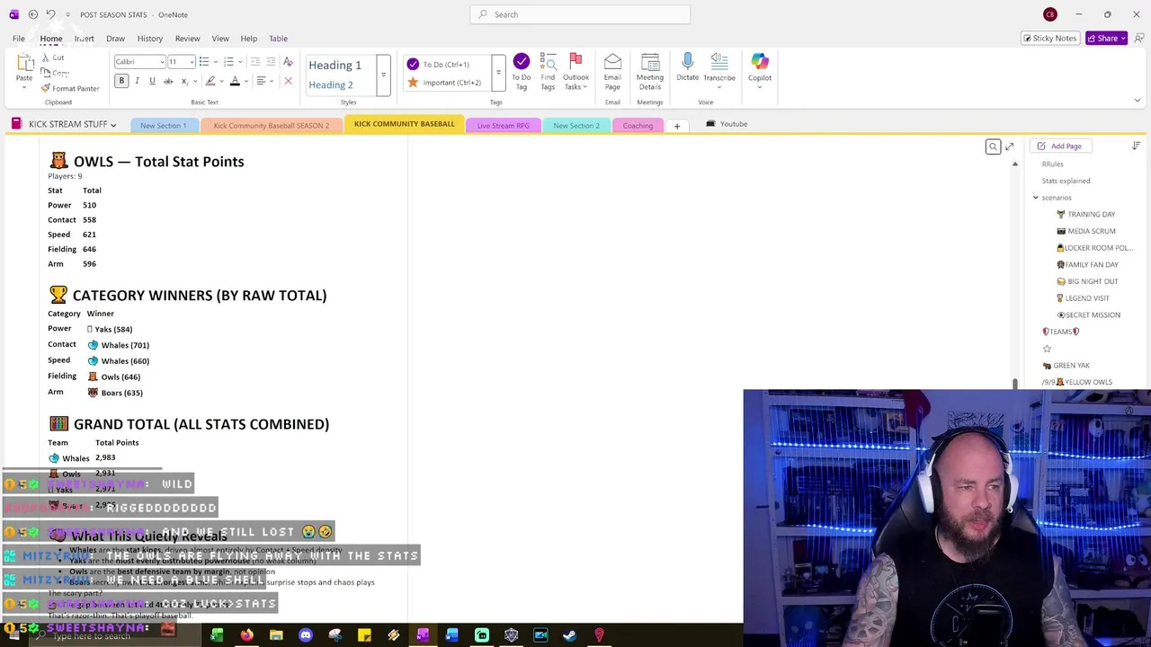1151x647 pixels.
Task: Click the red delete X icon
Action: 288,81
